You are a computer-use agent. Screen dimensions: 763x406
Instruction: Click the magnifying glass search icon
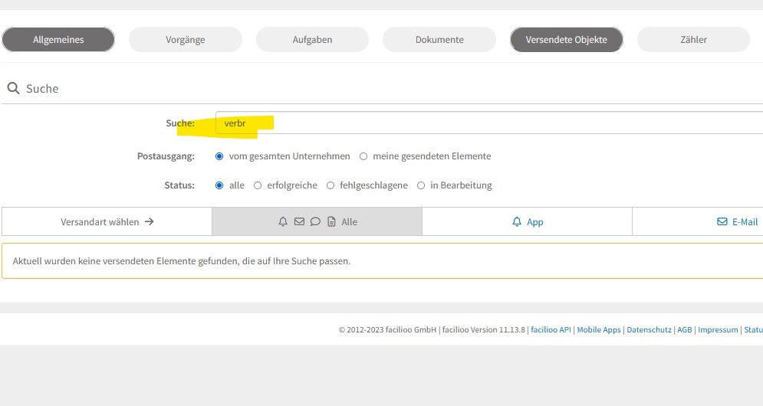13,89
